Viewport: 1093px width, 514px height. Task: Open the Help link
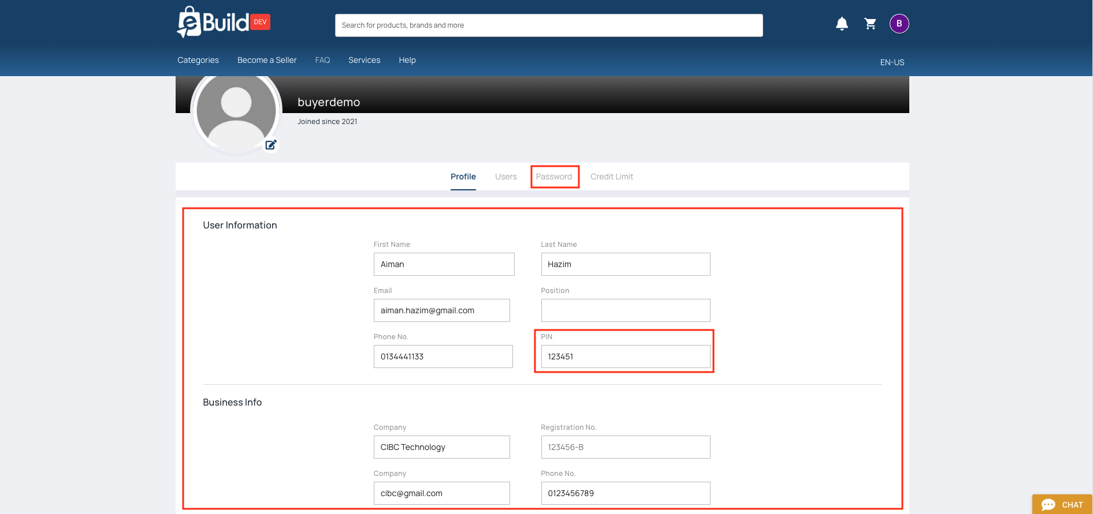[407, 60]
